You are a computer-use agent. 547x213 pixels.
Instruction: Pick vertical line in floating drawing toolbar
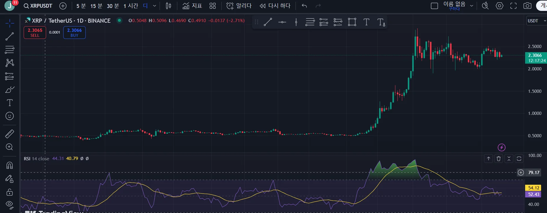(x=296, y=22)
